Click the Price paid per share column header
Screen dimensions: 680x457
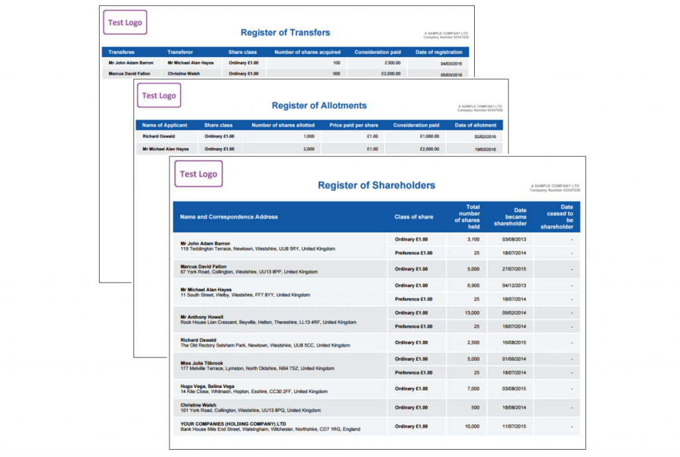353,125
